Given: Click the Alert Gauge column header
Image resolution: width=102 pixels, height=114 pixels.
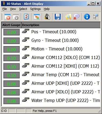Looking at the screenshot, I should tap(11, 25).
